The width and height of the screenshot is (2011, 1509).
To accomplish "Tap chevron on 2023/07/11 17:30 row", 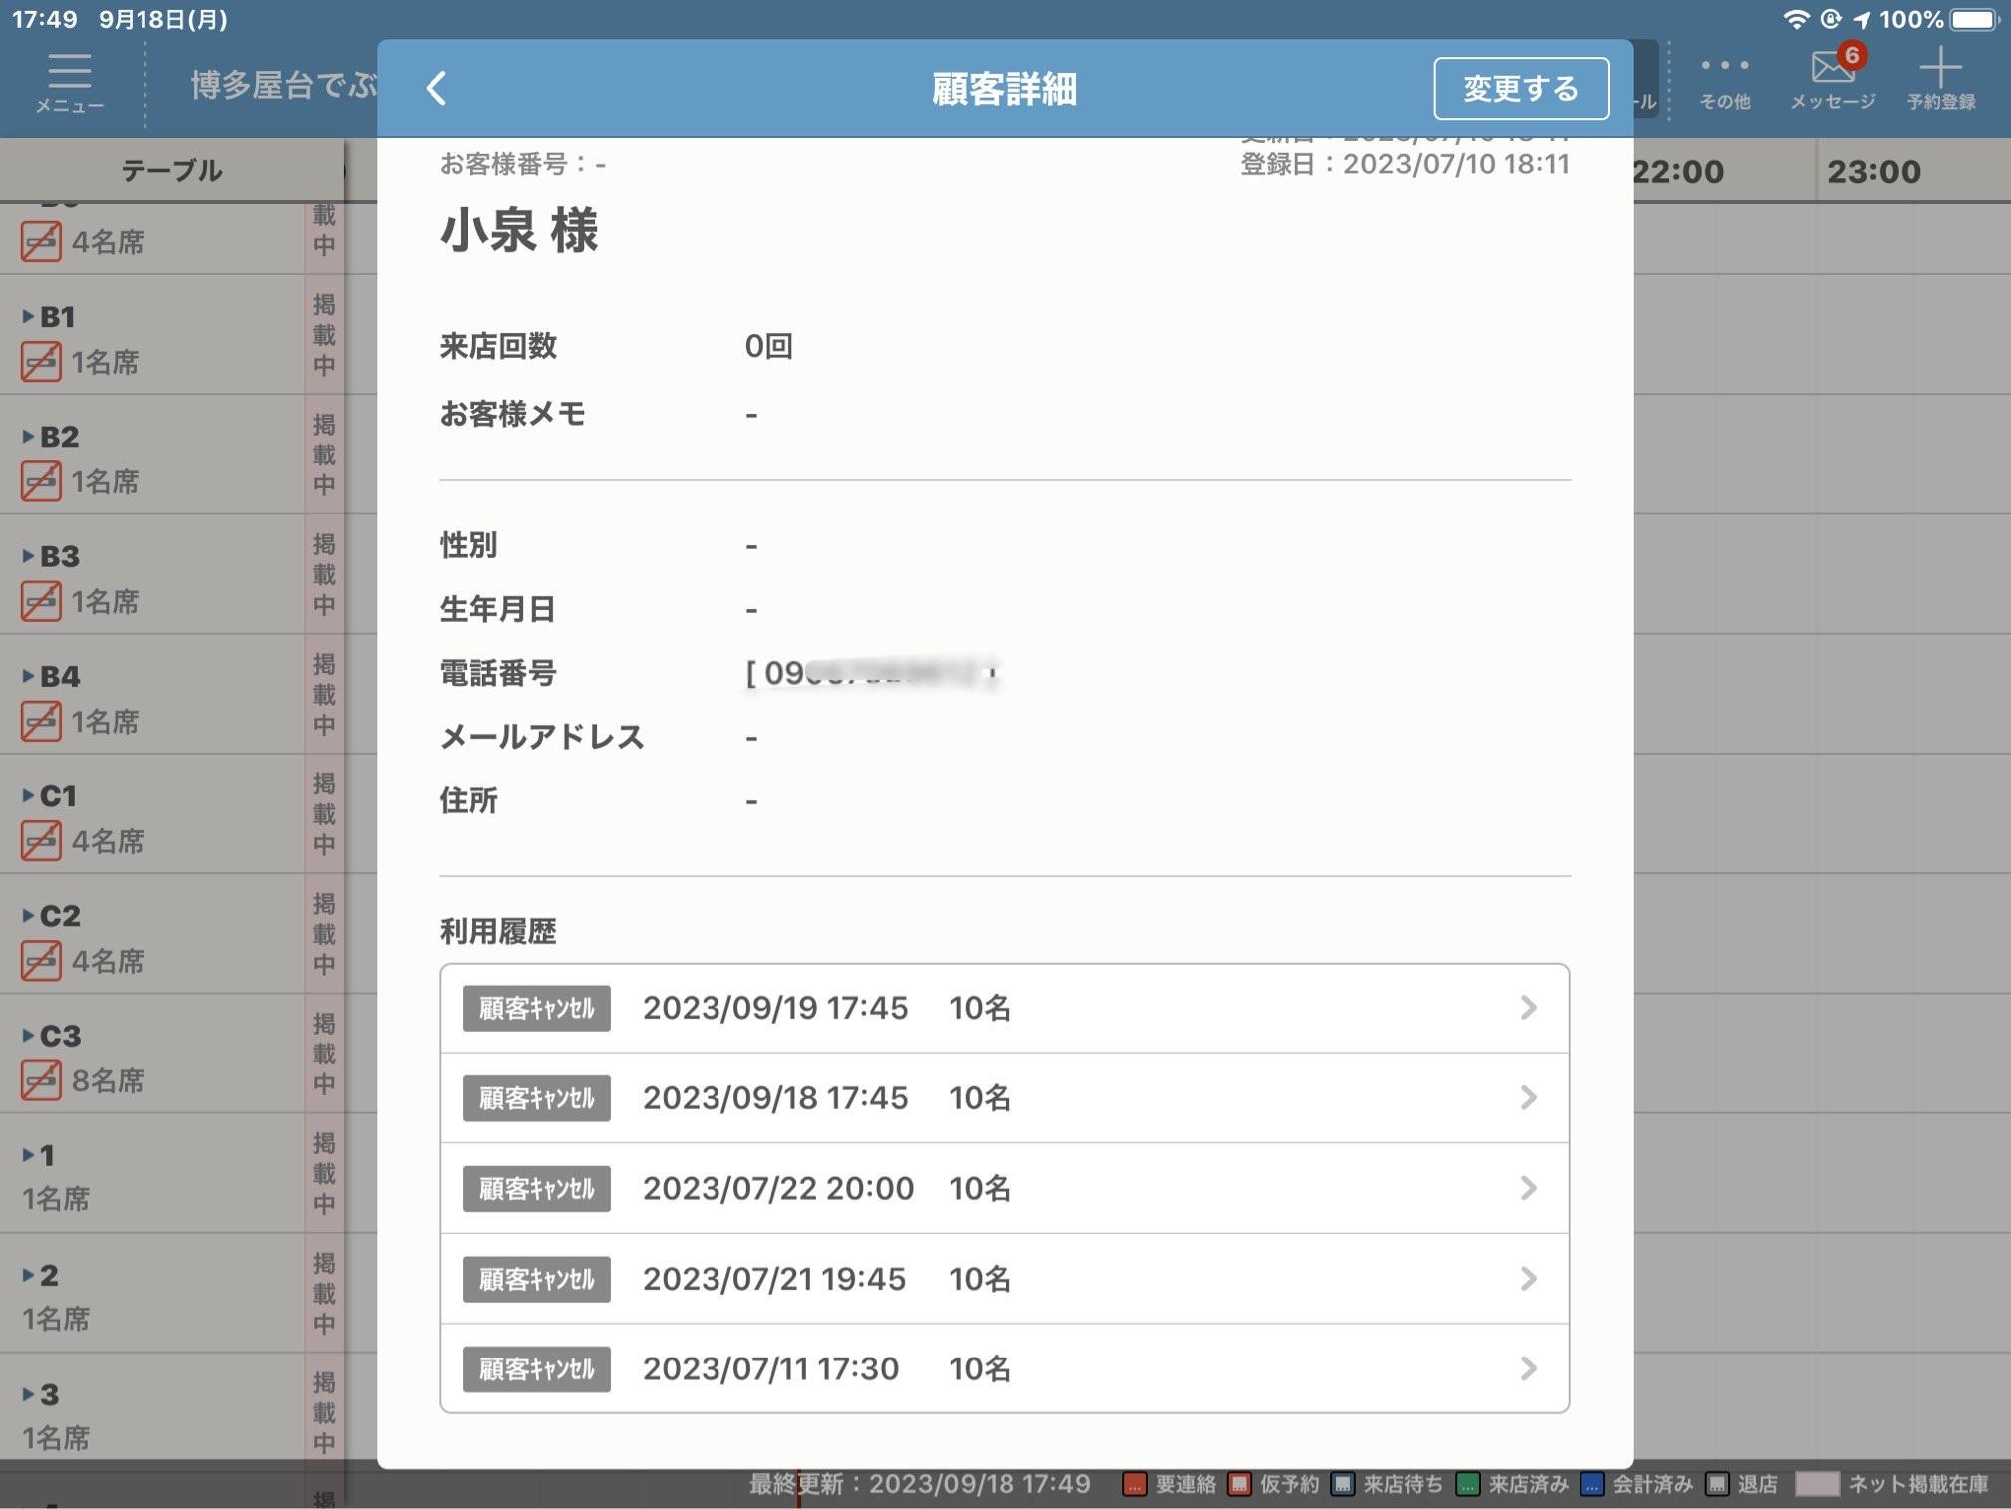I will click(x=1528, y=1368).
